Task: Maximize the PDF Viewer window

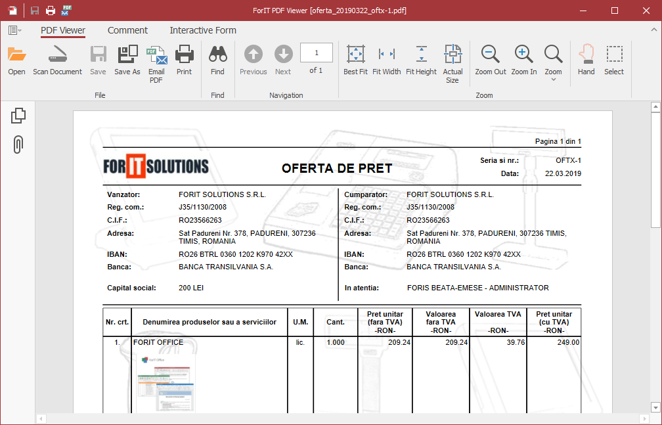Action: coord(615,11)
